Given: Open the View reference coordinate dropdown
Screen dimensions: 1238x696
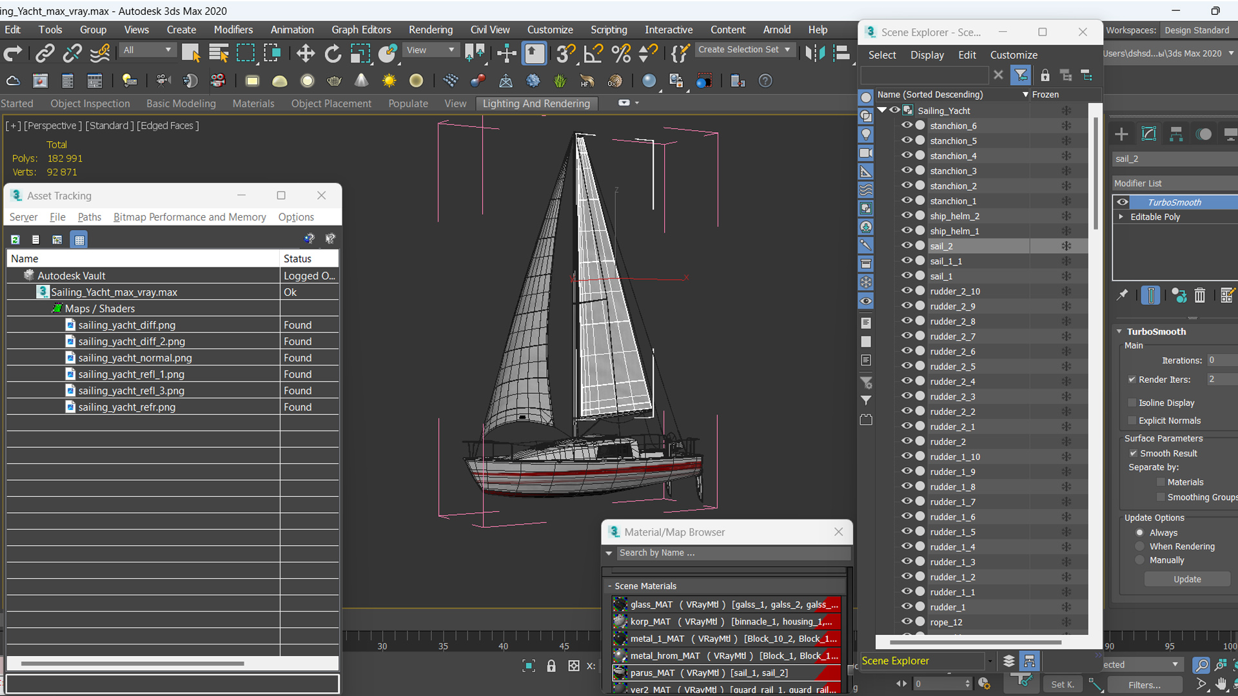Looking at the screenshot, I should [x=430, y=50].
